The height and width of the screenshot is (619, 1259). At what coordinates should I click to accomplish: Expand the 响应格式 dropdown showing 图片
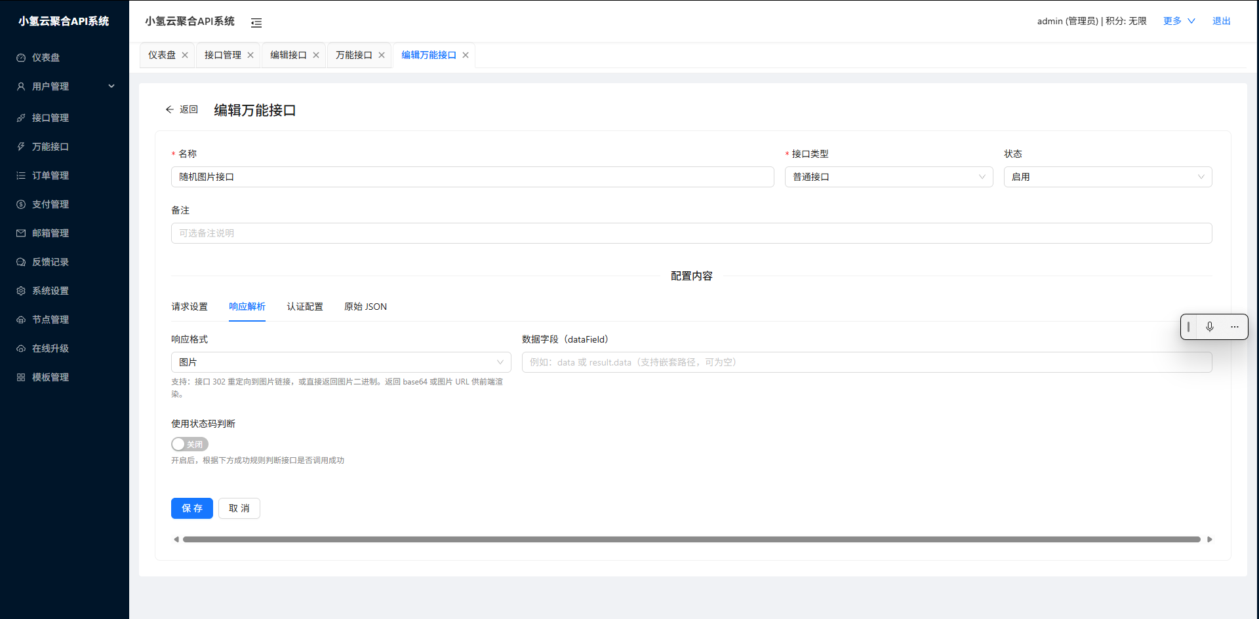[x=340, y=362]
